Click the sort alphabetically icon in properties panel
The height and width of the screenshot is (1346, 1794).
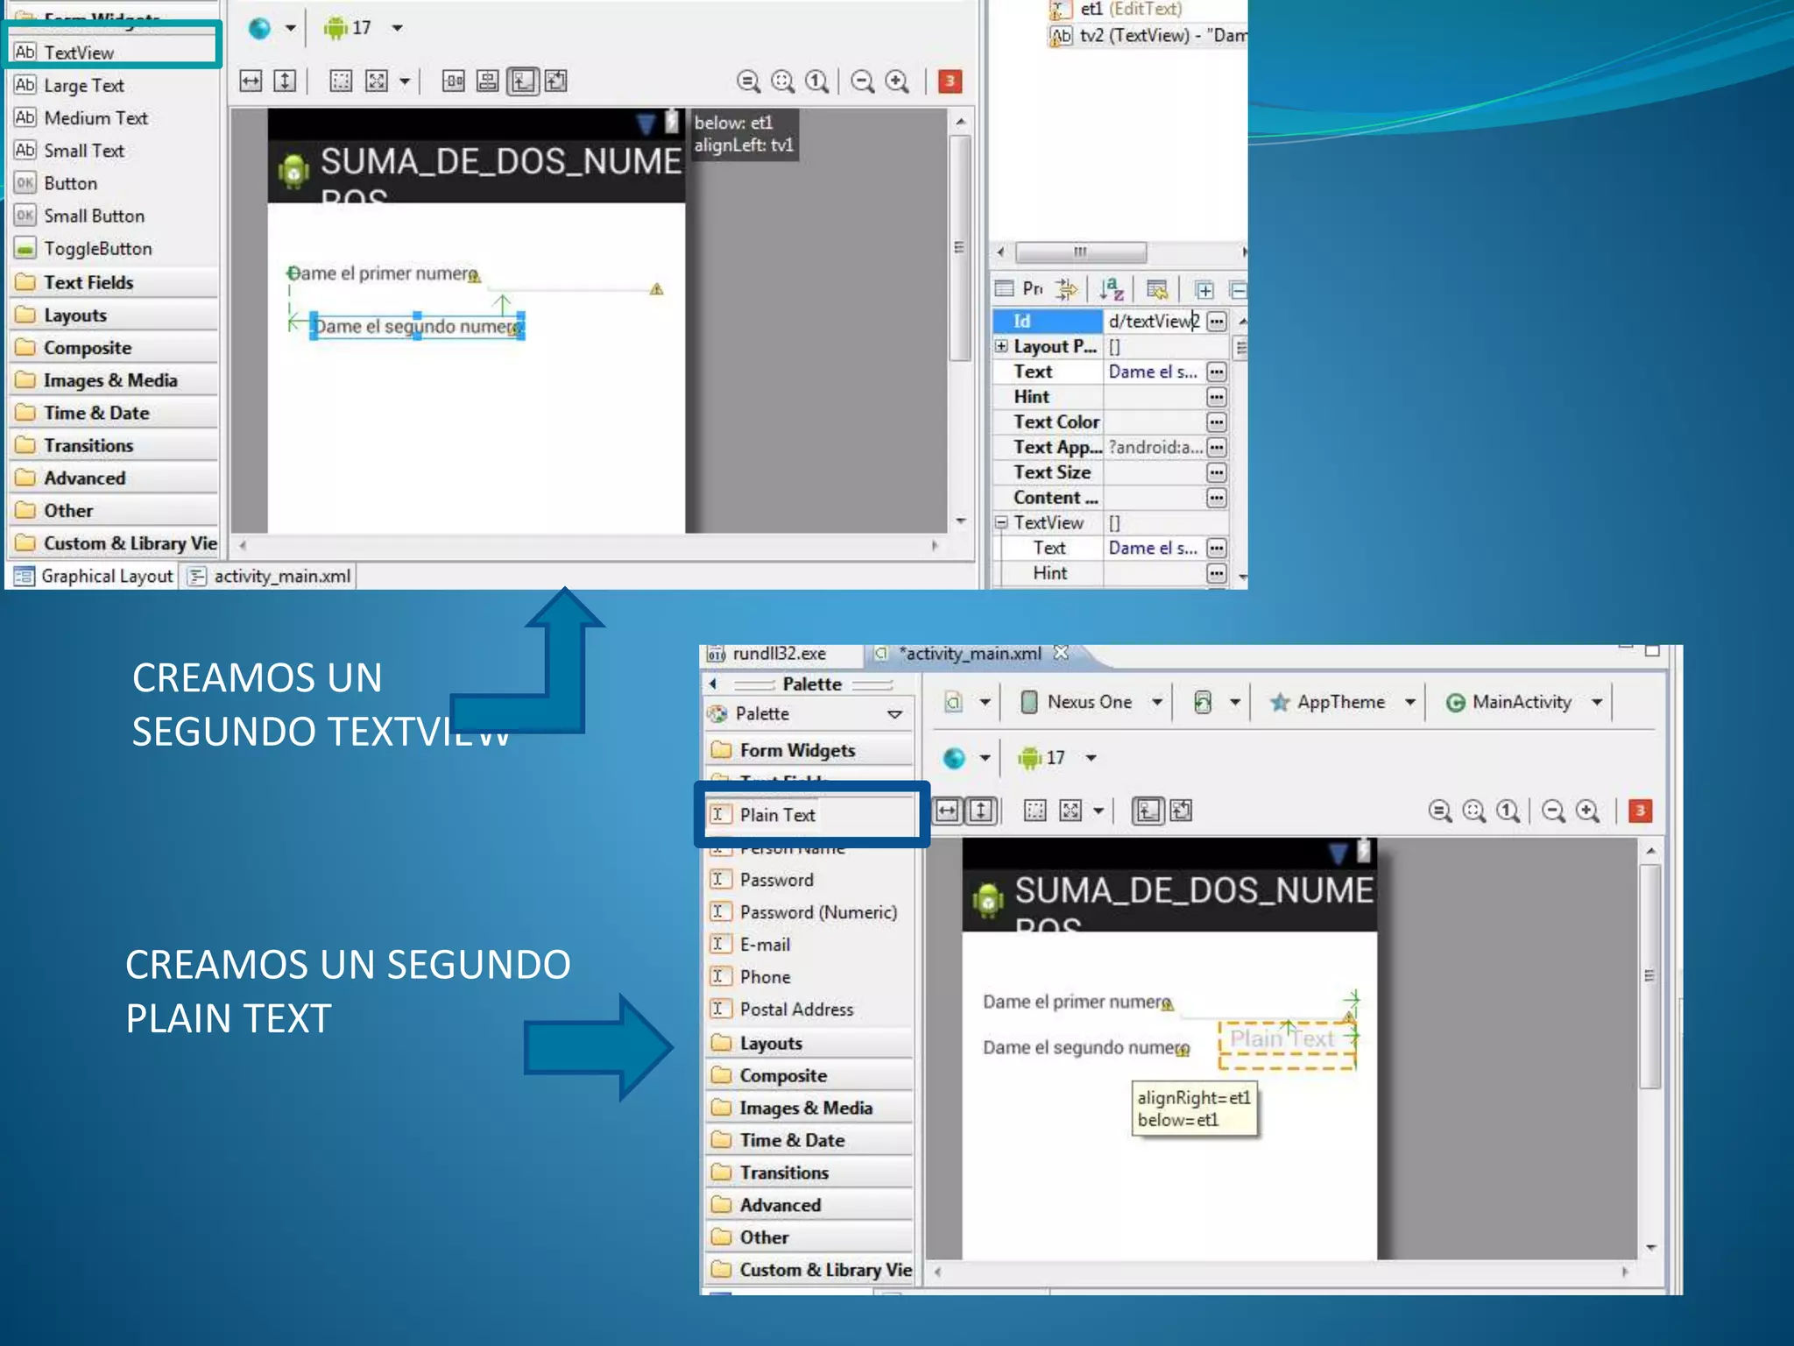click(x=1112, y=289)
